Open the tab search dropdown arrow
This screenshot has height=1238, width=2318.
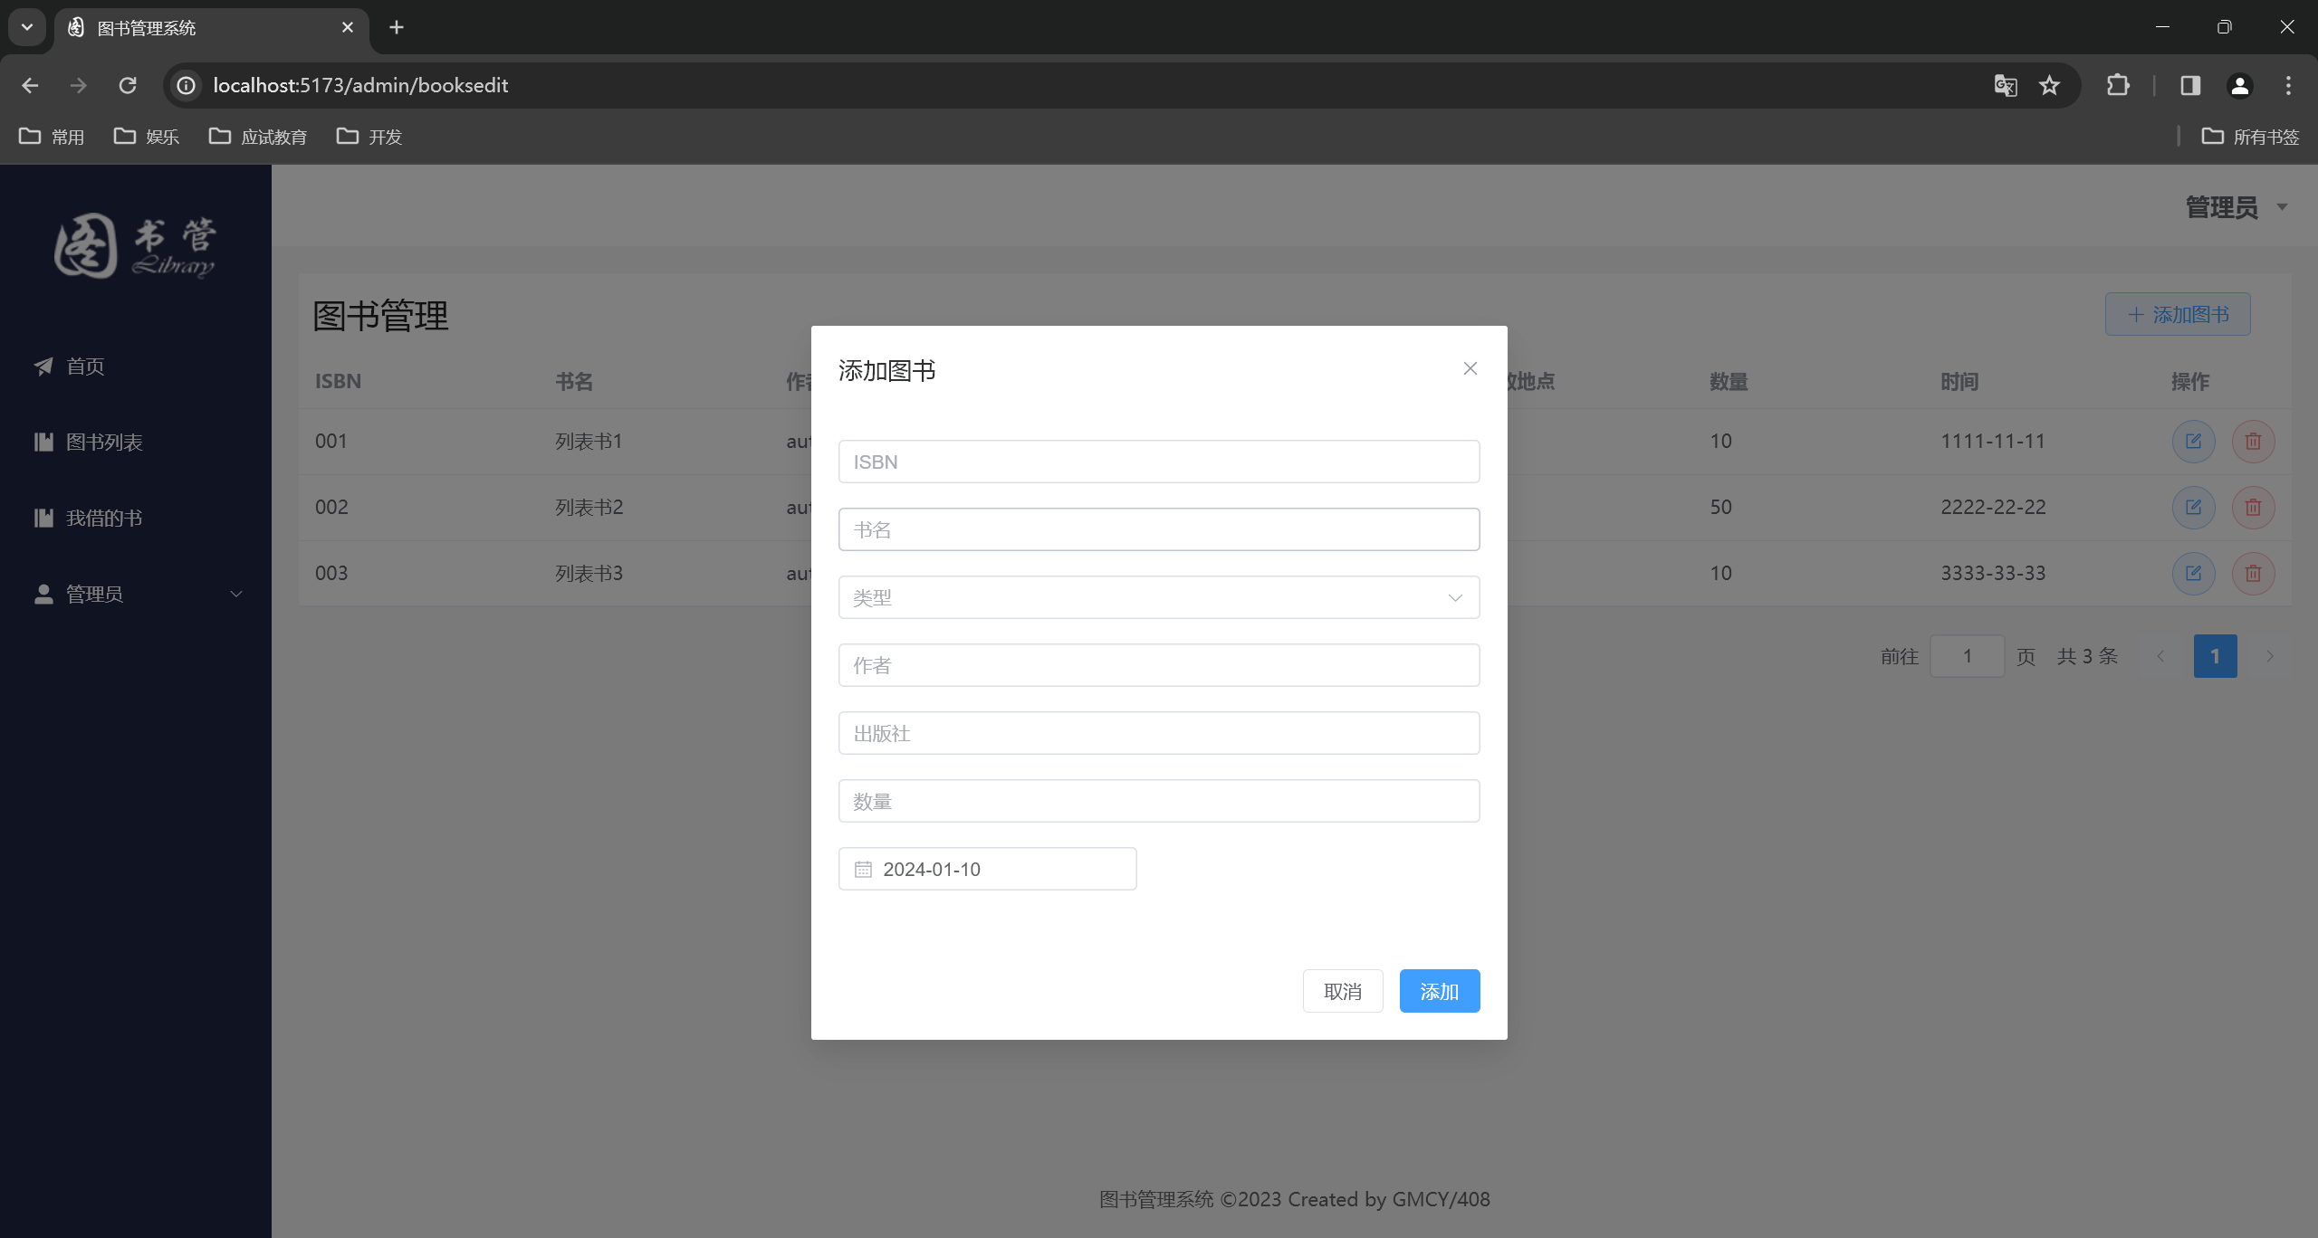tap(27, 27)
